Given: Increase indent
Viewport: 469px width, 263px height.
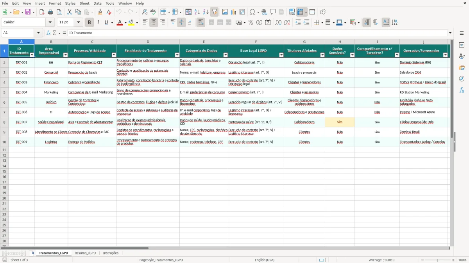Looking at the screenshot, I should click(x=298, y=23).
